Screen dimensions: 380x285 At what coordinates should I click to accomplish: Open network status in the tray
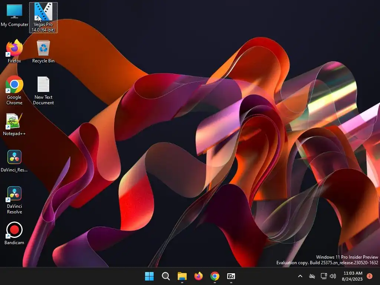(324, 276)
